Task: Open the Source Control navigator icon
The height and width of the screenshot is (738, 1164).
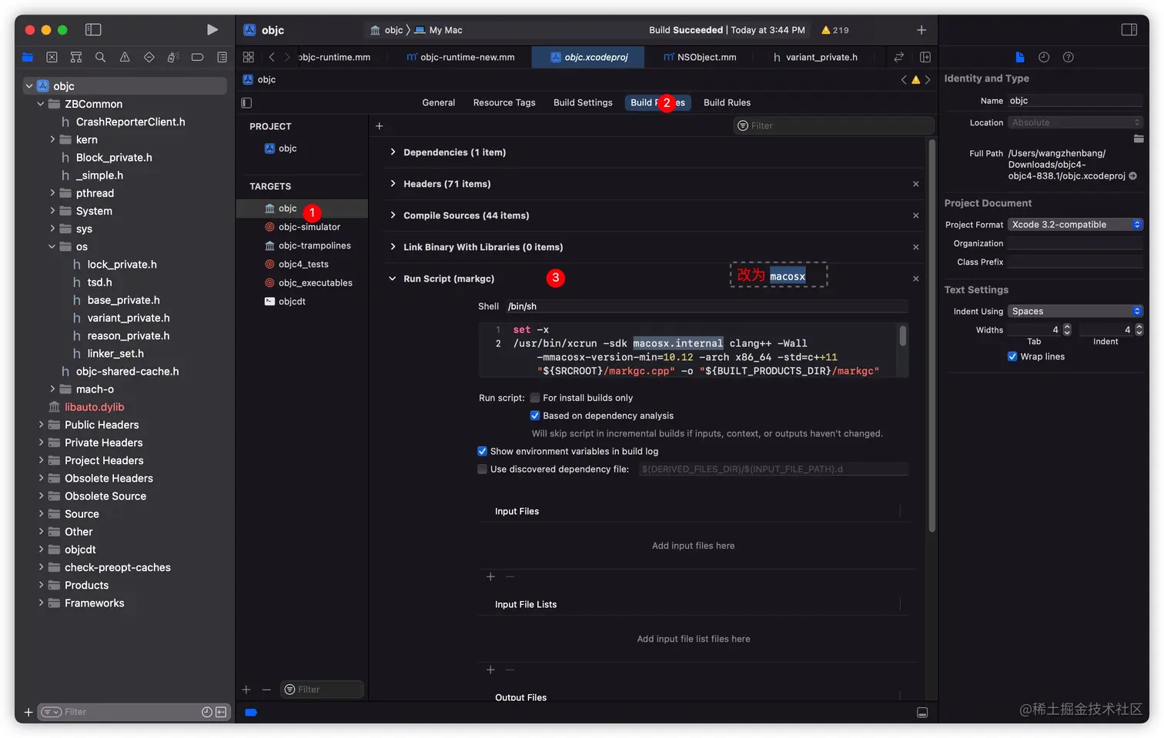Action: point(52,57)
